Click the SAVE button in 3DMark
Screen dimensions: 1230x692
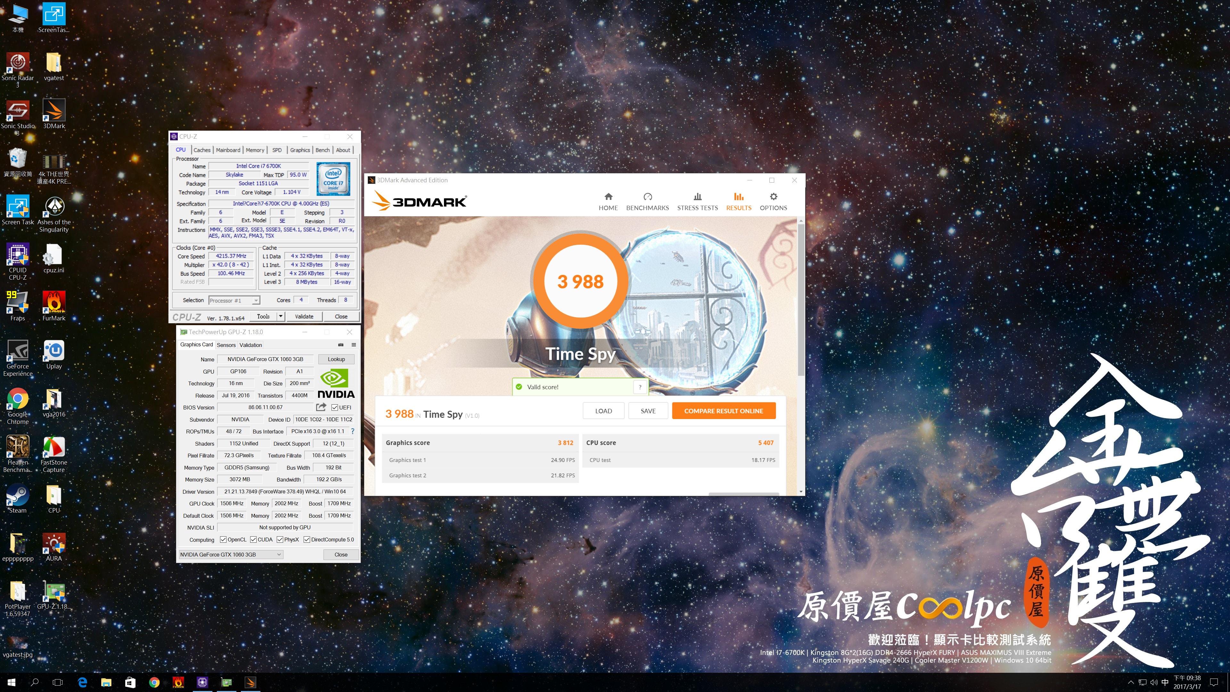648,411
